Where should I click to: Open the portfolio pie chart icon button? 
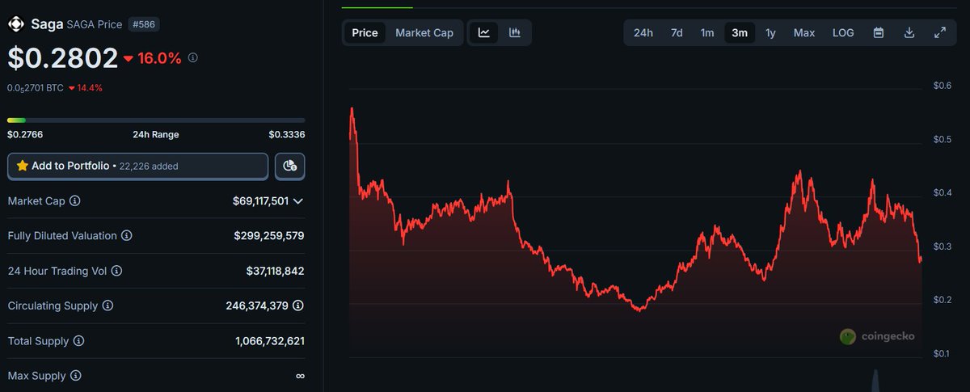pyautogui.click(x=289, y=166)
